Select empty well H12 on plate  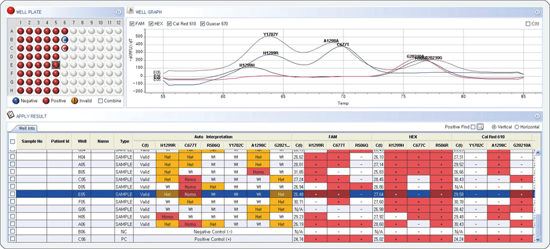click(x=118, y=91)
